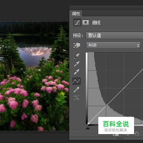
Task: Click the smooth curve values icon
Action: tap(77, 97)
